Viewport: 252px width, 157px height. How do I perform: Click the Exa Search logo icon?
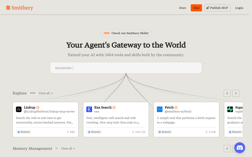[x=89, y=109]
